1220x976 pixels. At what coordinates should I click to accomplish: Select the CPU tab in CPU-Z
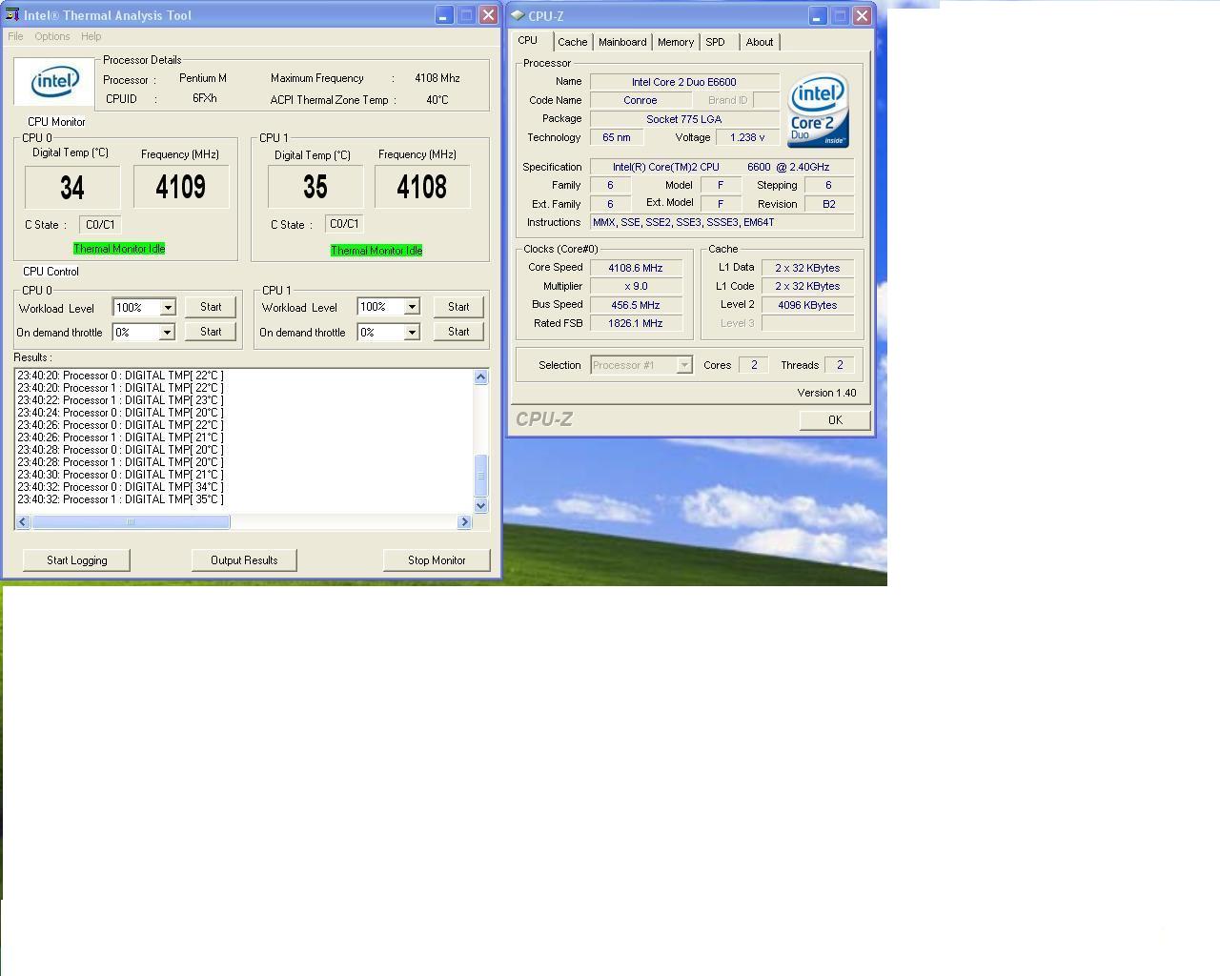[x=528, y=40]
